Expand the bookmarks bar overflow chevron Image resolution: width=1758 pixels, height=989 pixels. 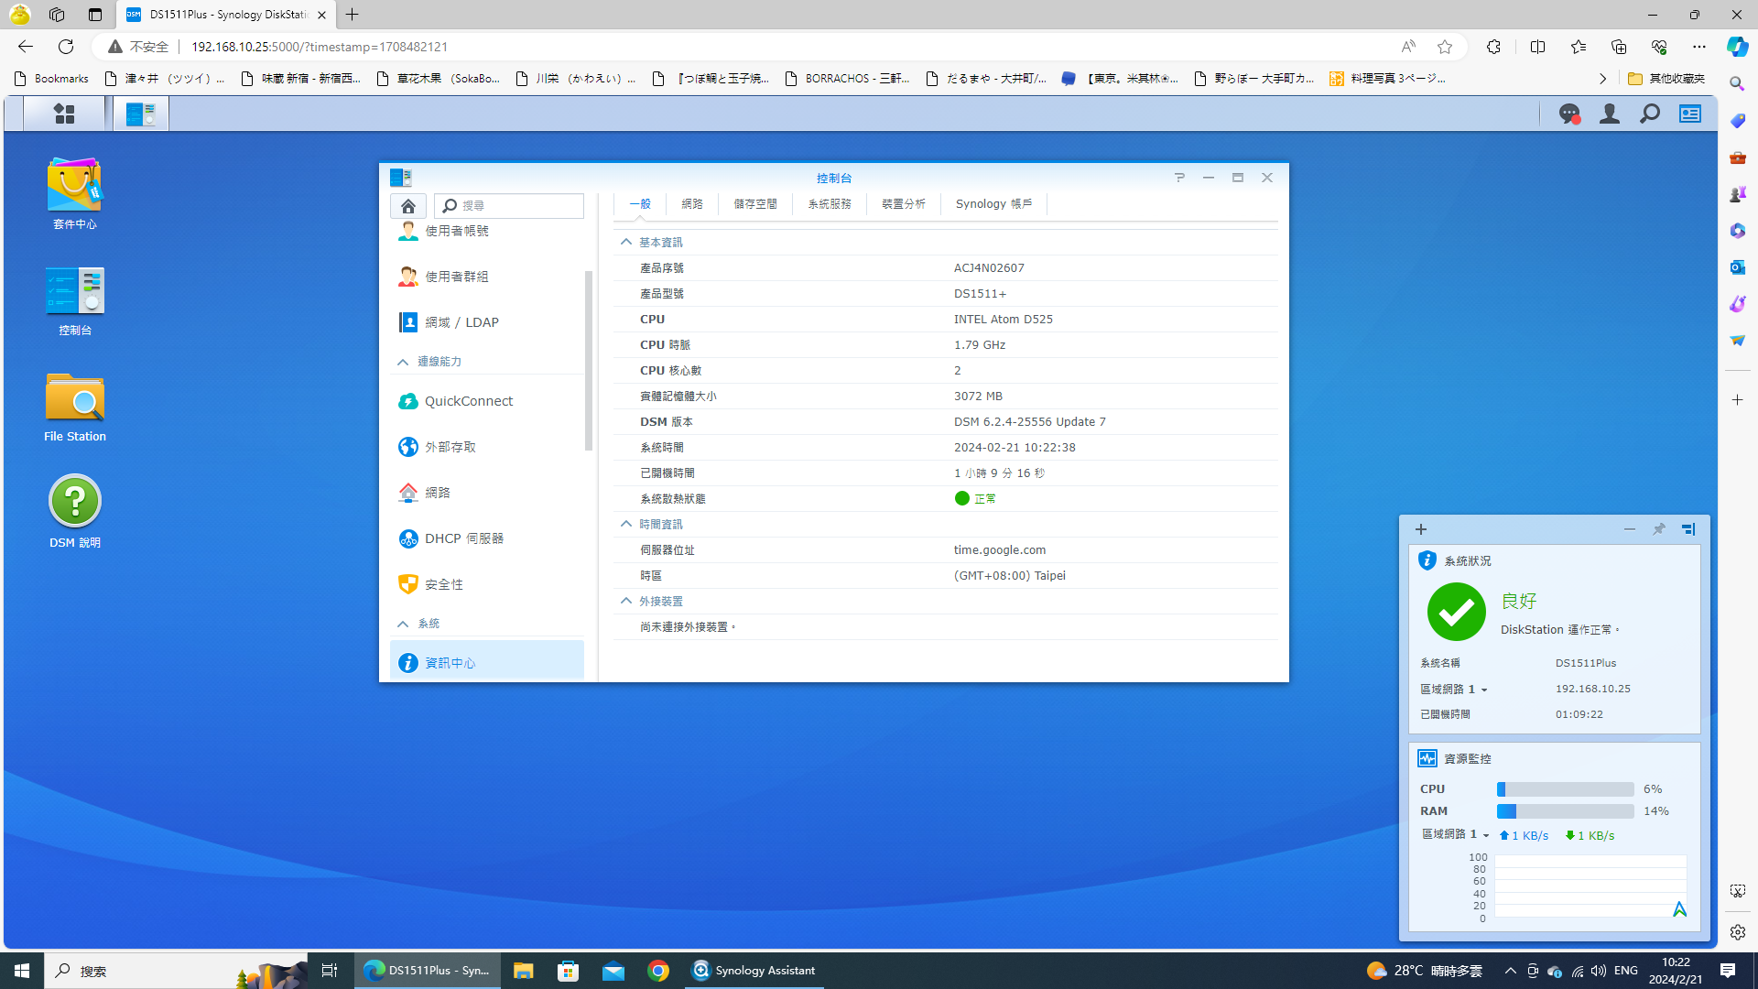point(1602,79)
